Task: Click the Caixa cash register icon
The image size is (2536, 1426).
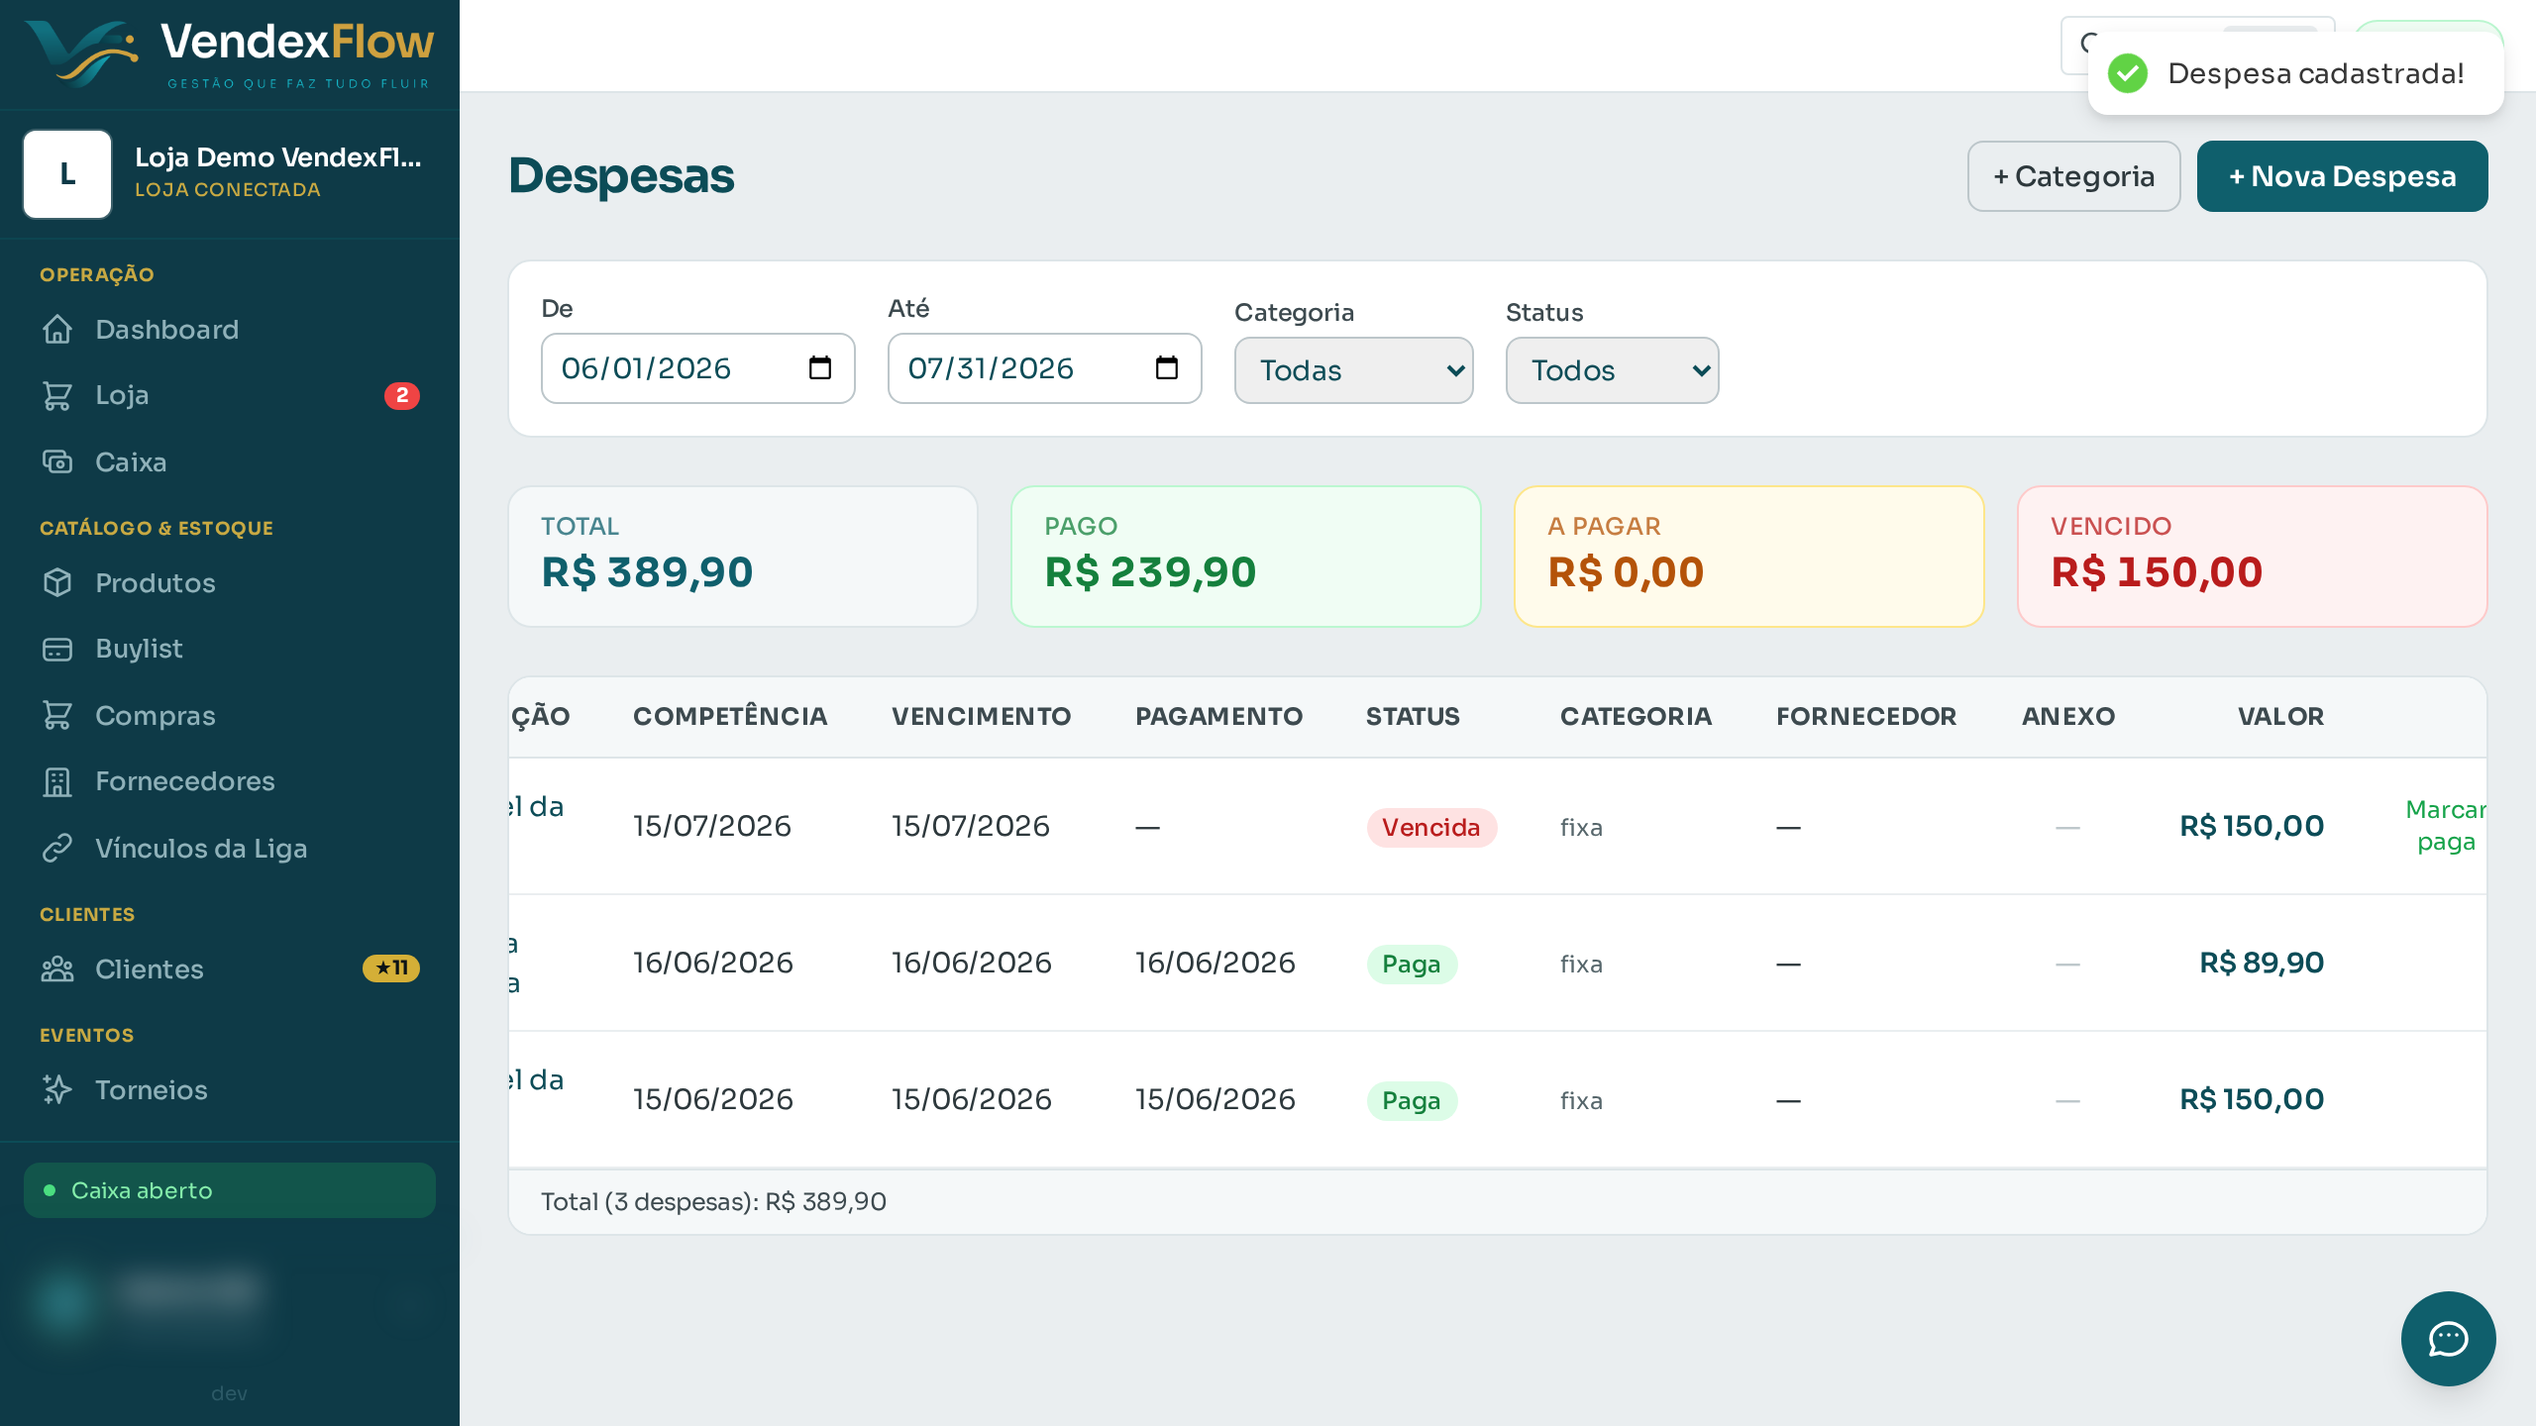Action: coord(57,462)
